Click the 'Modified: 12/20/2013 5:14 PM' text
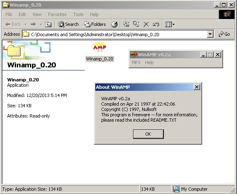This screenshot has height=194, width=237. pos(37,95)
